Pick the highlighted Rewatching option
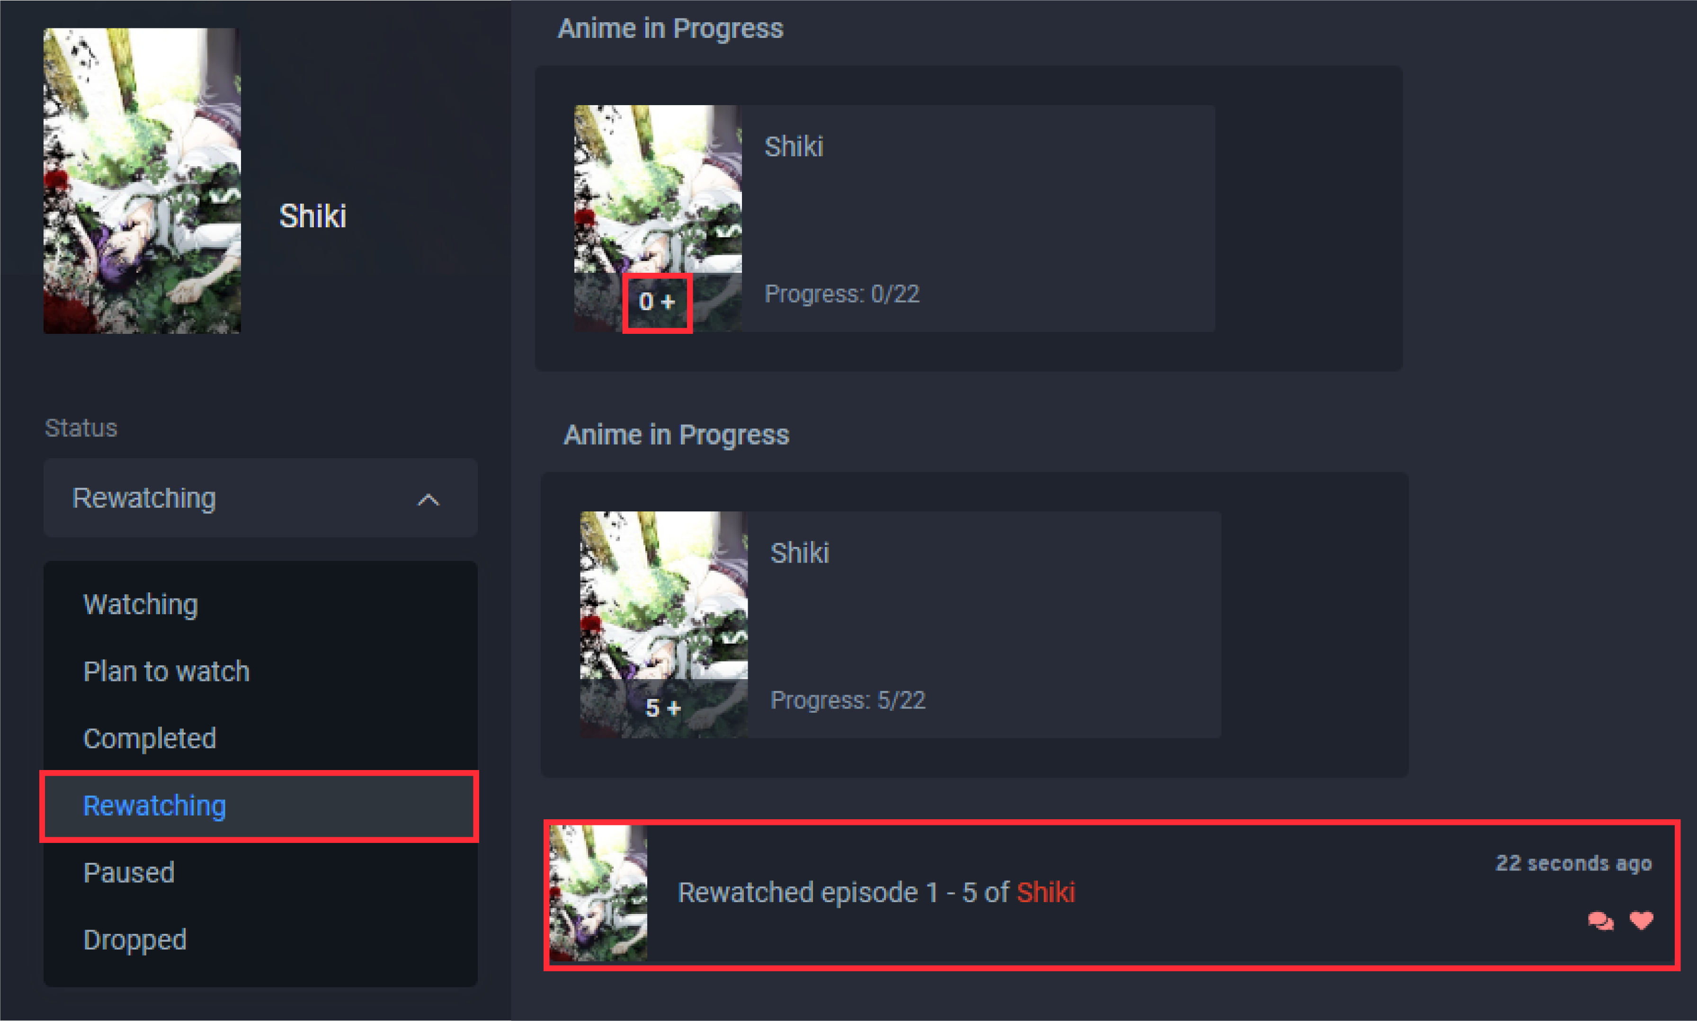 (x=259, y=806)
